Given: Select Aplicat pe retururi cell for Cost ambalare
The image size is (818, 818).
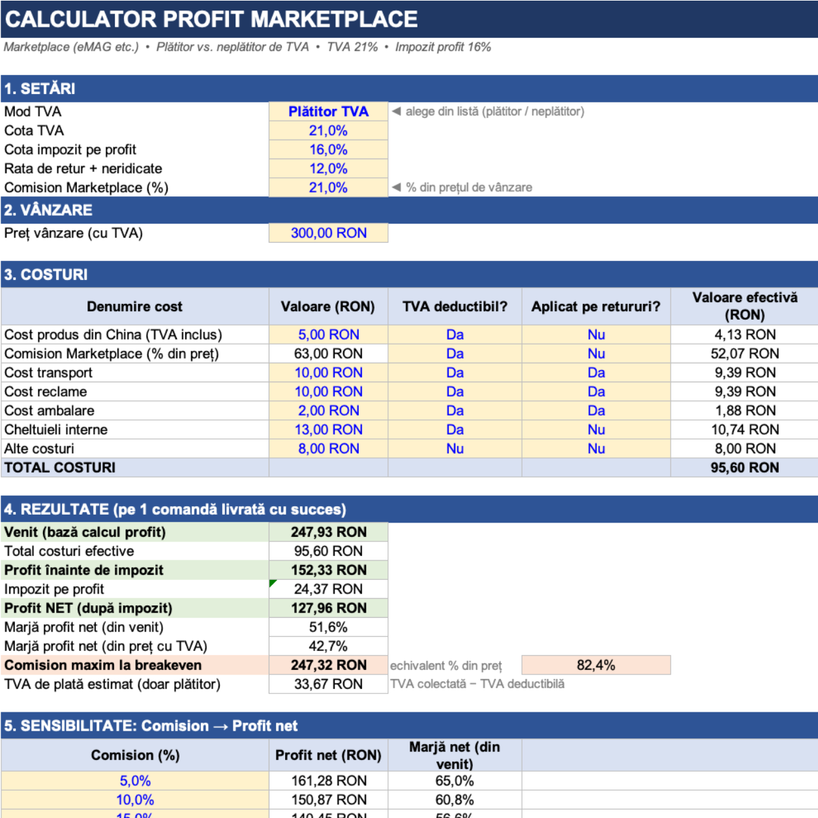Looking at the screenshot, I should click(596, 410).
